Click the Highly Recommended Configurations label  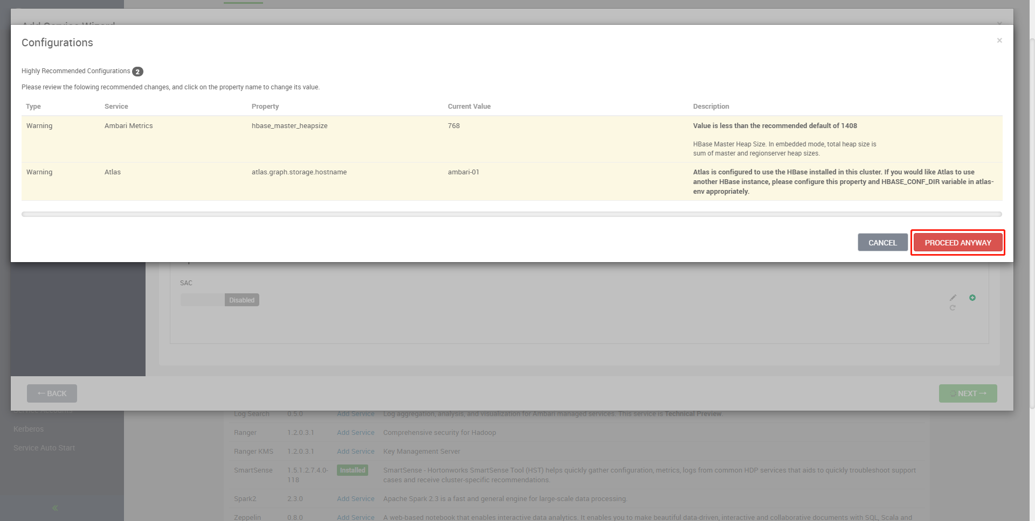76,71
